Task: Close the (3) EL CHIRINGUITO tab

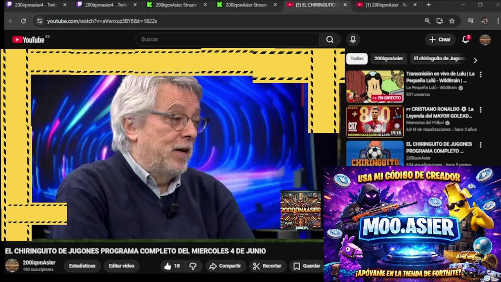Action: (345, 5)
